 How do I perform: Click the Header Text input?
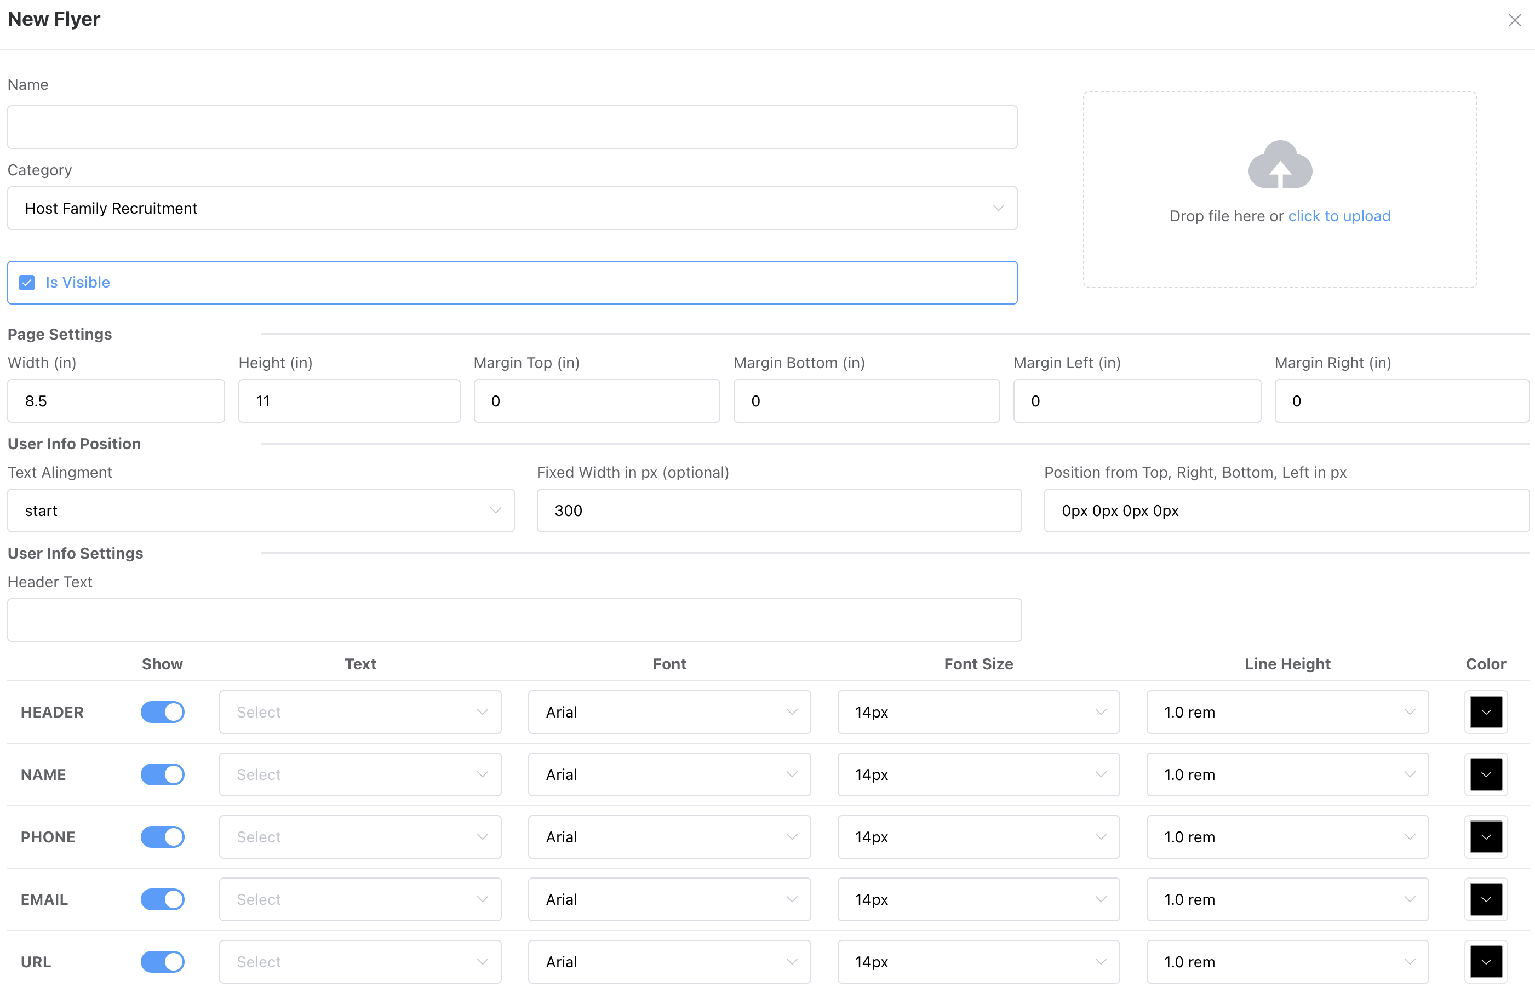[514, 621]
